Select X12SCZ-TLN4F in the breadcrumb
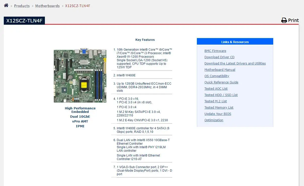 (x=78, y=6)
